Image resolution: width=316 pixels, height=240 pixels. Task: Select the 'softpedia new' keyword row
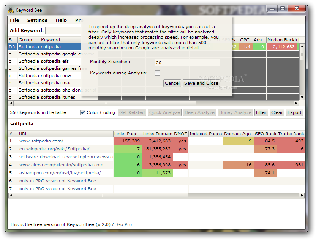[44, 76]
